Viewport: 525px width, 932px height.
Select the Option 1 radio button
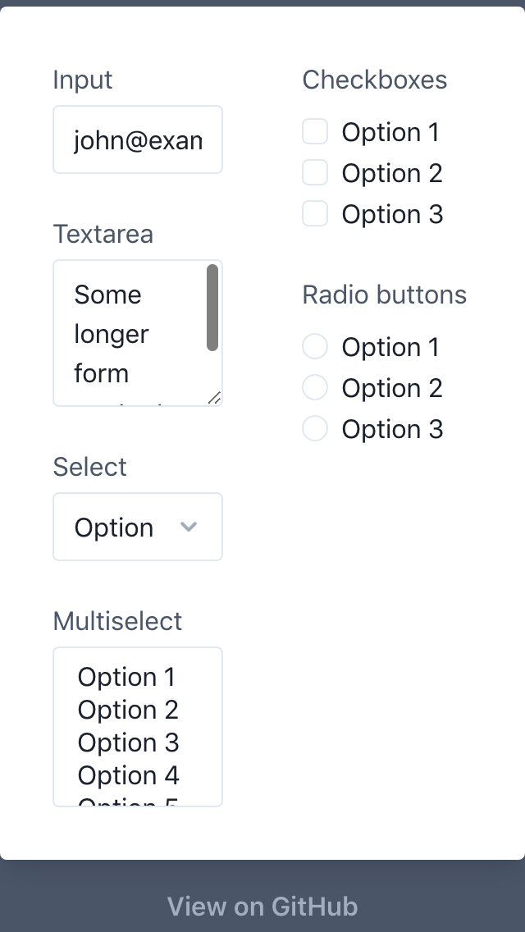tap(315, 346)
